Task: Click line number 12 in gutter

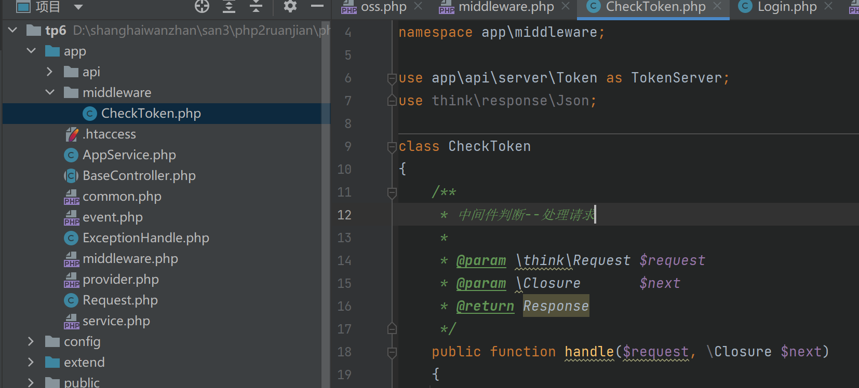Action: [x=344, y=215]
